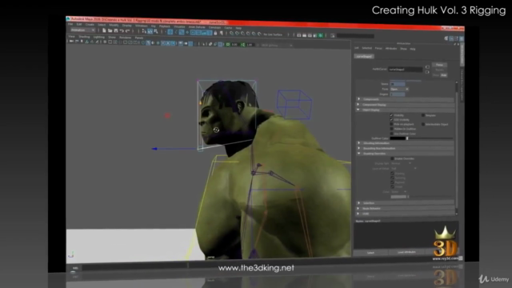
Task: Click the Undo arrow icon
Action: (x=122, y=30)
